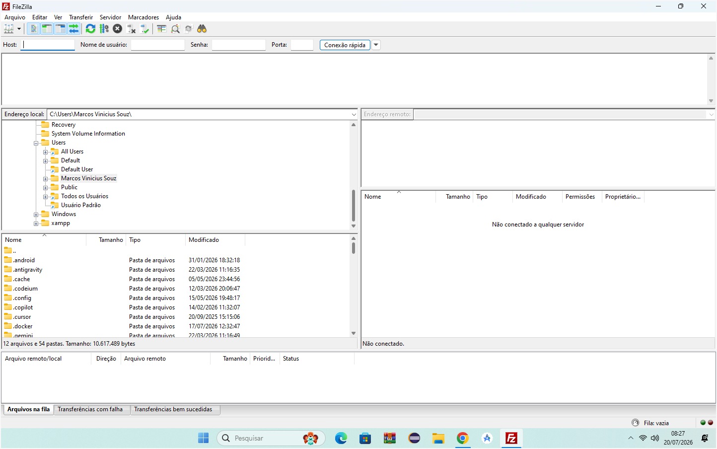Viewport: 717px width, 449px height.
Task: Open the binoculars file search tool
Action: click(202, 29)
